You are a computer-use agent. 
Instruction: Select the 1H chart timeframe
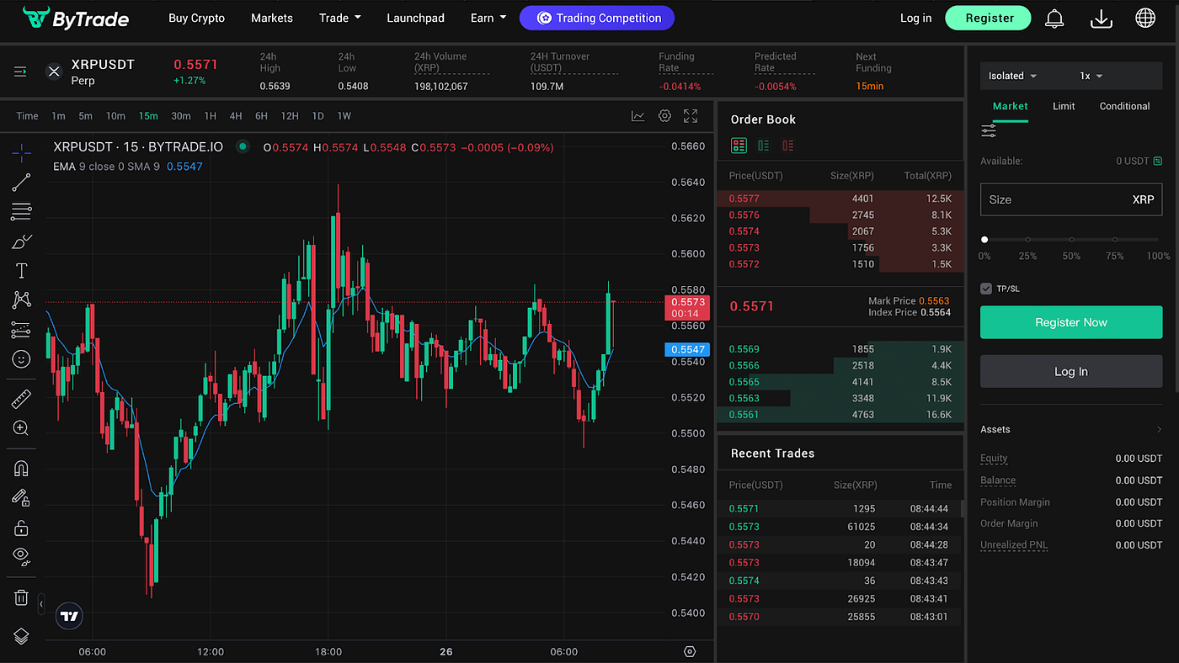(210, 115)
